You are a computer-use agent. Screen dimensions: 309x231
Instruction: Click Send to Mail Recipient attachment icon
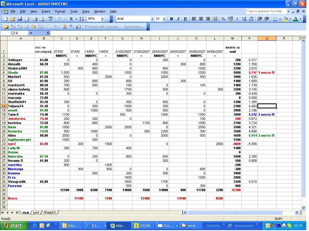(x=78, y=27)
